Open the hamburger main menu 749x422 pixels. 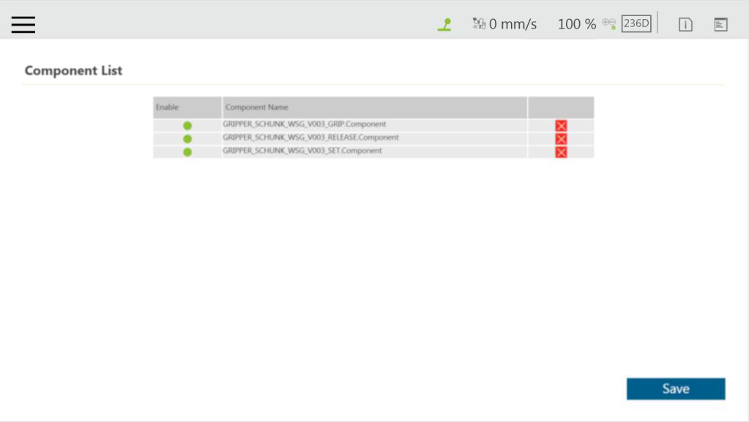pos(23,24)
